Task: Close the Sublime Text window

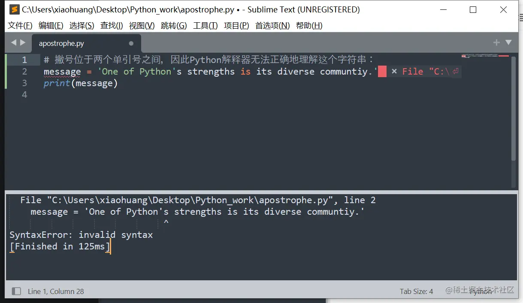Action: click(503, 9)
